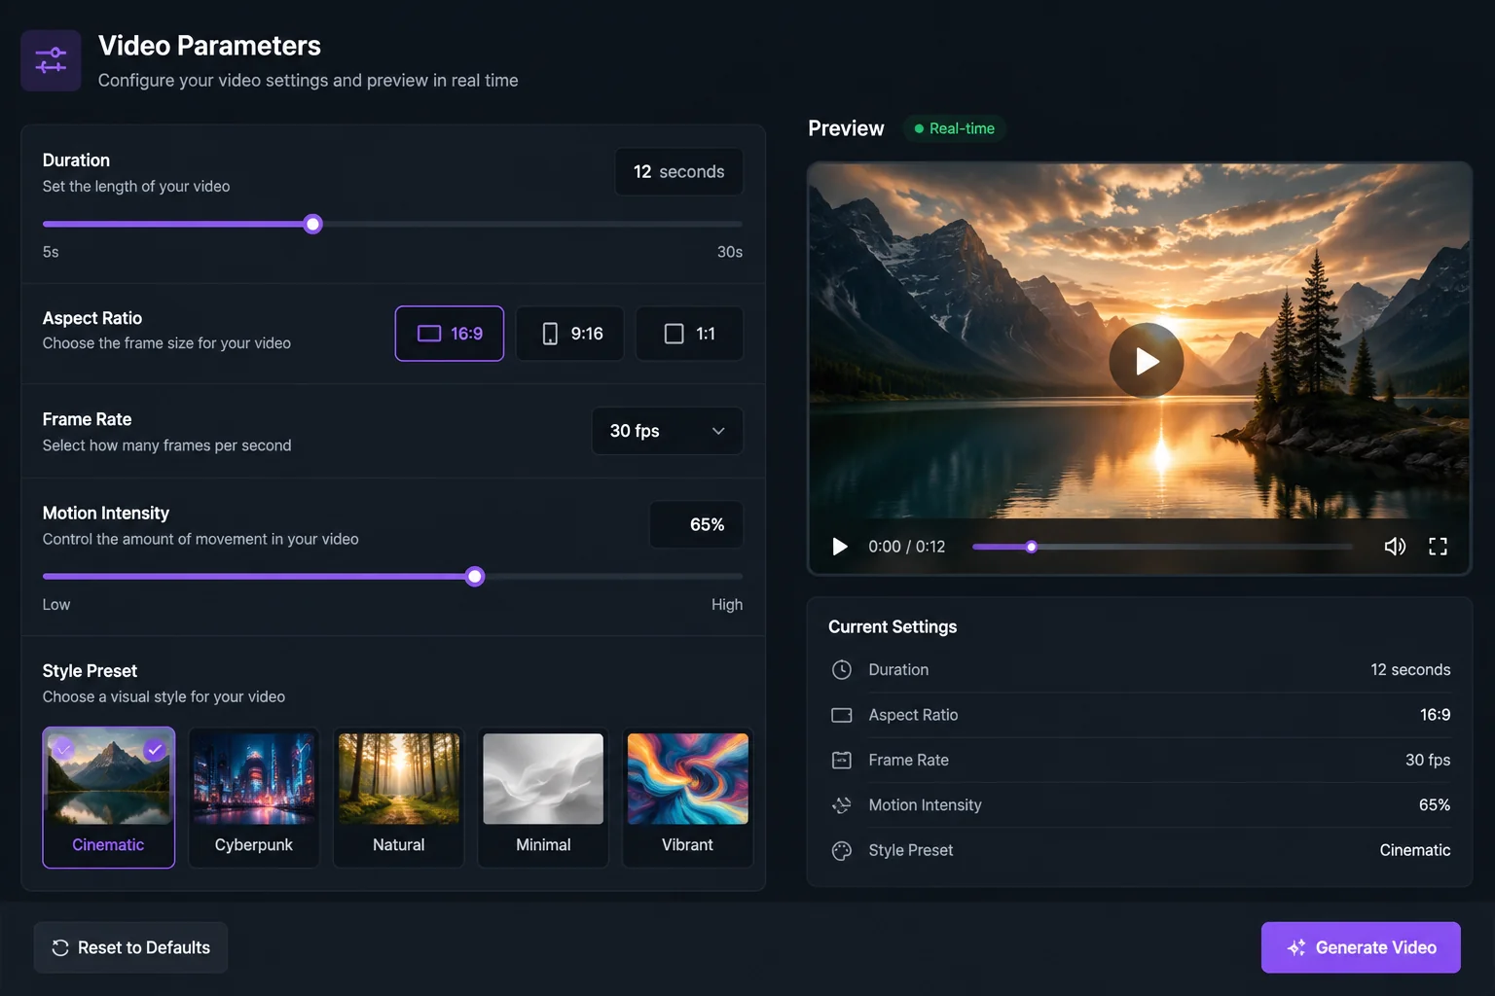Click the 5s minimum duration label
This screenshot has width=1495, height=996.
pyautogui.click(x=51, y=252)
